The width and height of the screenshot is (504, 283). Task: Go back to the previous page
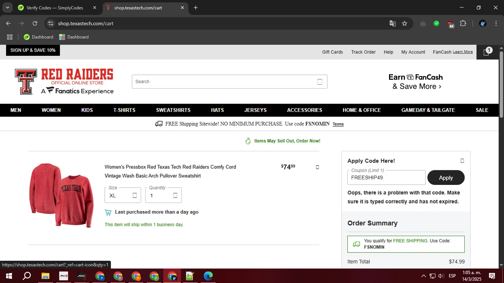coord(8,23)
